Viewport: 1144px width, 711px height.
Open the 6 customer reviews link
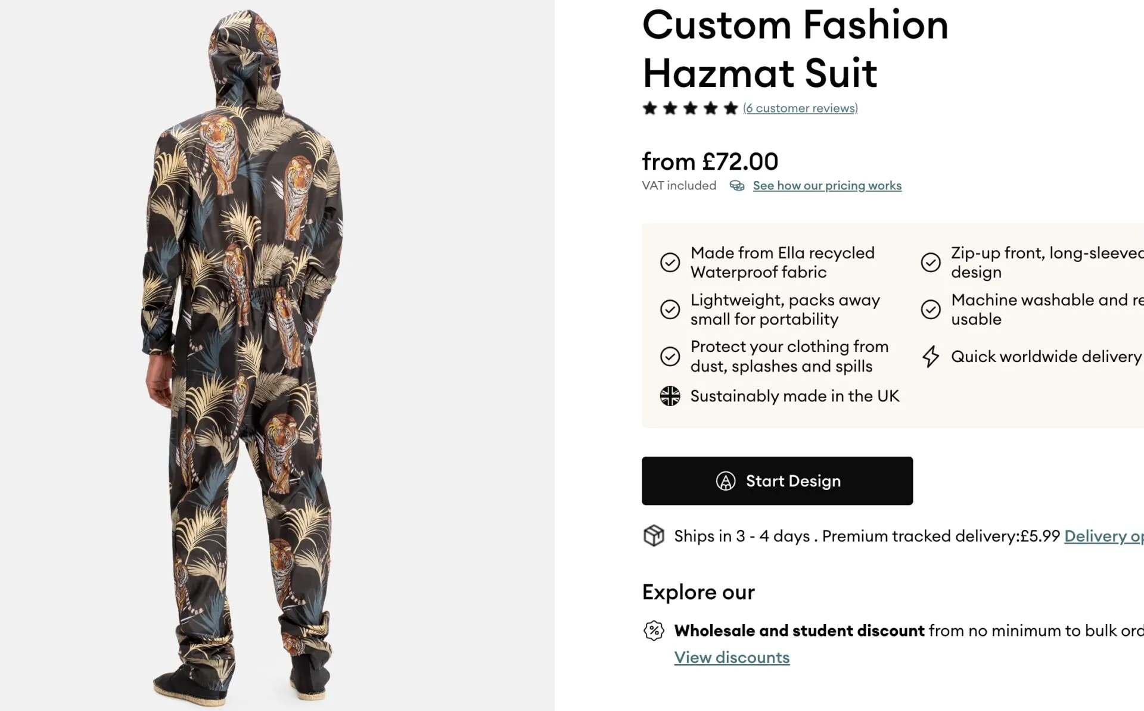coord(800,108)
